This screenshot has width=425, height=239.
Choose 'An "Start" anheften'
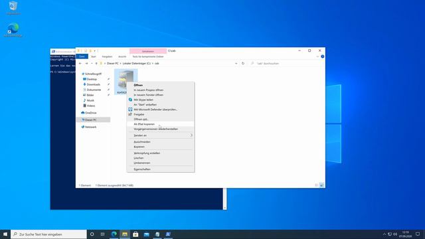click(x=145, y=105)
